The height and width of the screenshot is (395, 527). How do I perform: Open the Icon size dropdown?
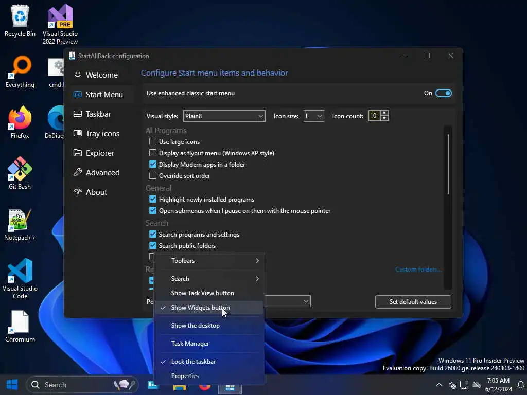(313, 116)
